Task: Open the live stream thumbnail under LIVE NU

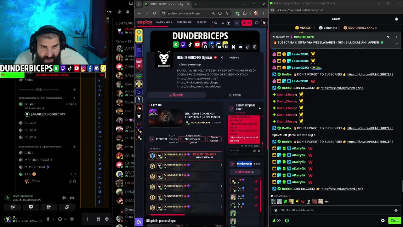Action: (x=165, y=118)
